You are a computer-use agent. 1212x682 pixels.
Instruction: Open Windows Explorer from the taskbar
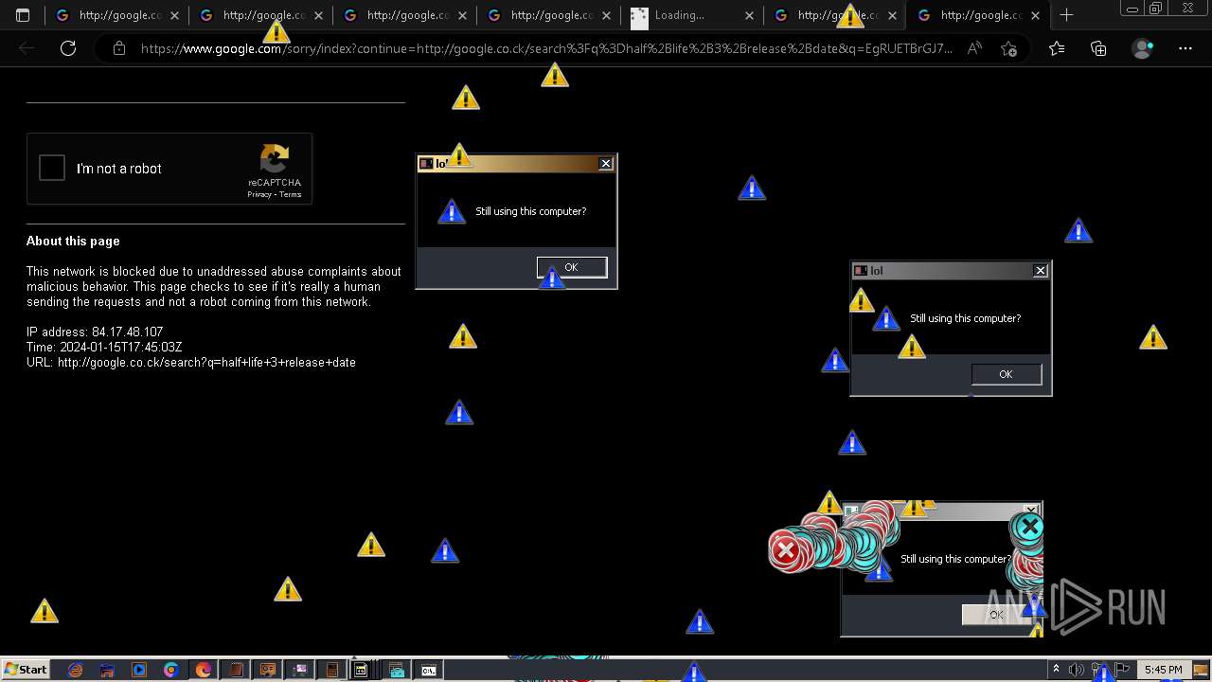tap(107, 670)
